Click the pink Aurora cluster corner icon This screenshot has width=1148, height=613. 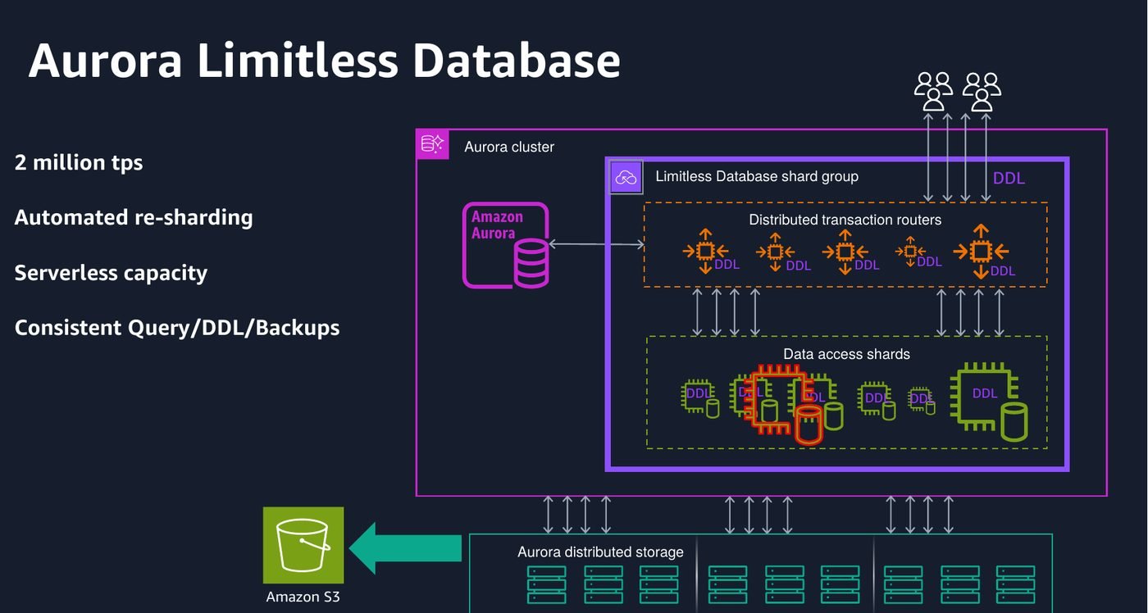(432, 144)
